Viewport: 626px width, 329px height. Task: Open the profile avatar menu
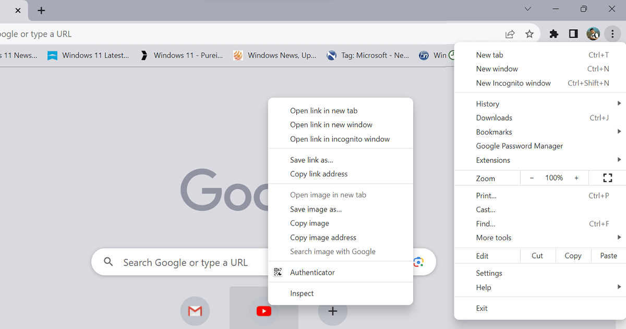point(593,33)
